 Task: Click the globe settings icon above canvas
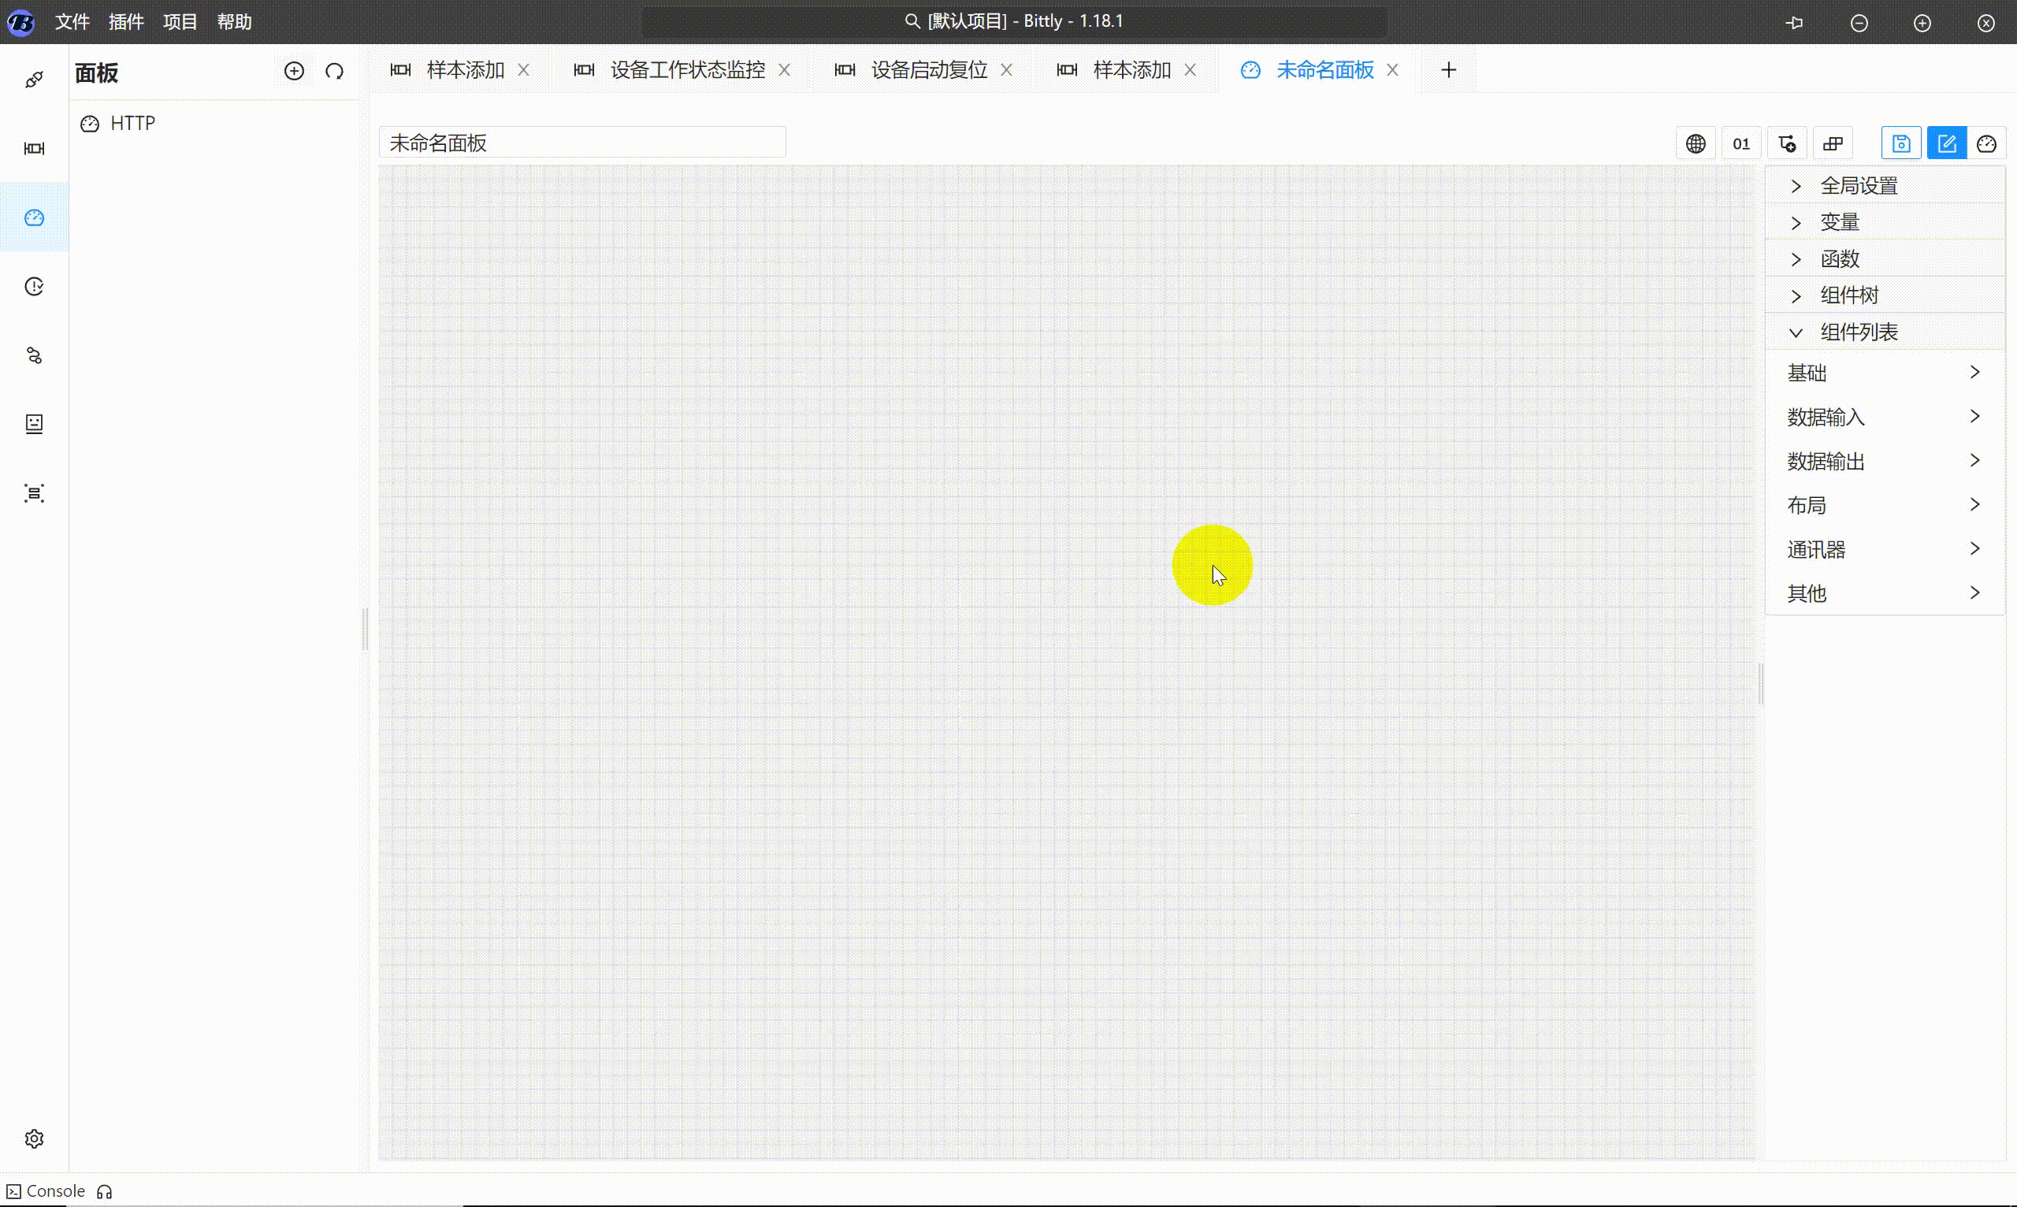point(1696,143)
